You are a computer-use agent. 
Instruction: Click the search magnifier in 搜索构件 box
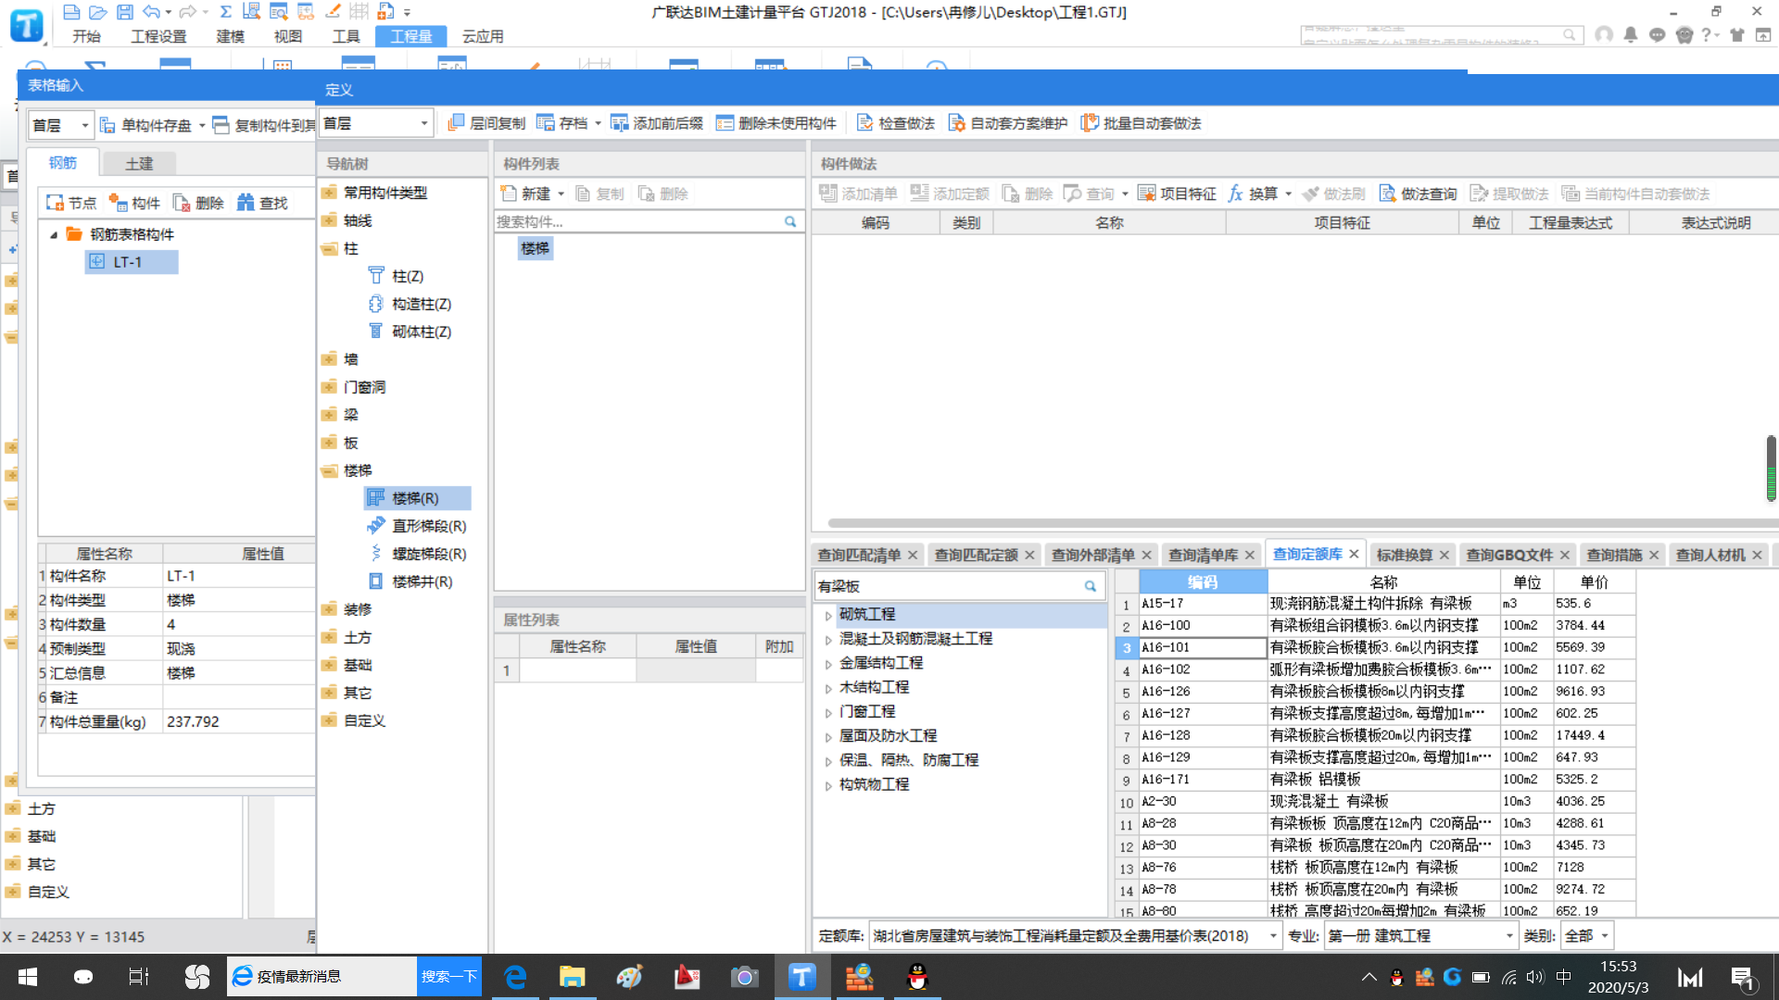[x=790, y=222]
